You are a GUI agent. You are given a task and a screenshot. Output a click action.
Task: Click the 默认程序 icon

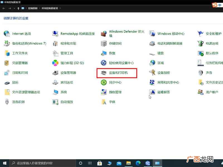pyautogui.click(x=200, y=53)
